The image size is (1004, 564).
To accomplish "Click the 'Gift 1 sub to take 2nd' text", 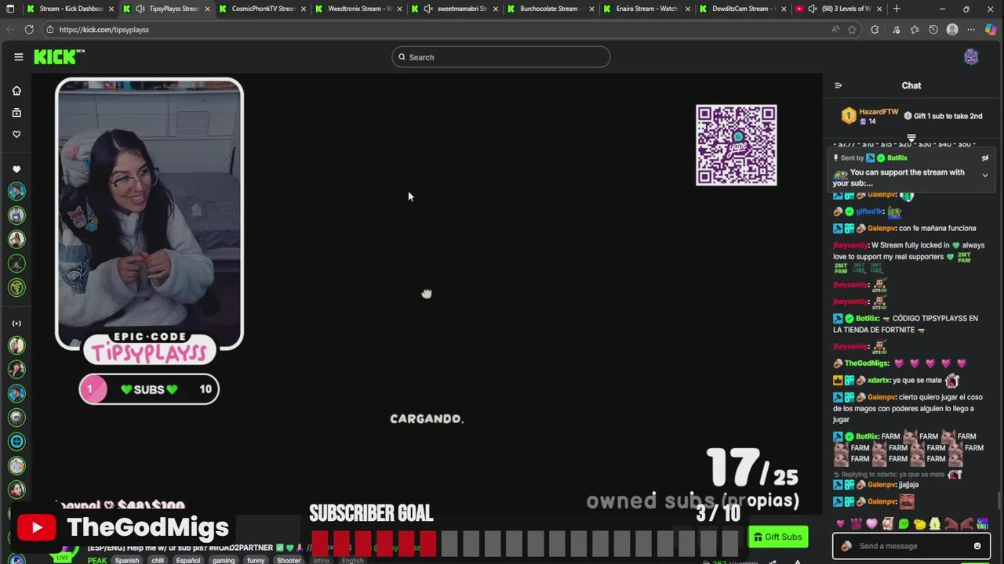I will (x=948, y=116).
